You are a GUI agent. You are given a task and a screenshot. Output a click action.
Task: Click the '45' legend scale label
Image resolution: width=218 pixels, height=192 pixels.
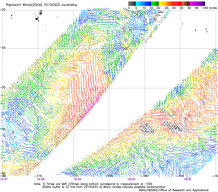tap(196, 8)
